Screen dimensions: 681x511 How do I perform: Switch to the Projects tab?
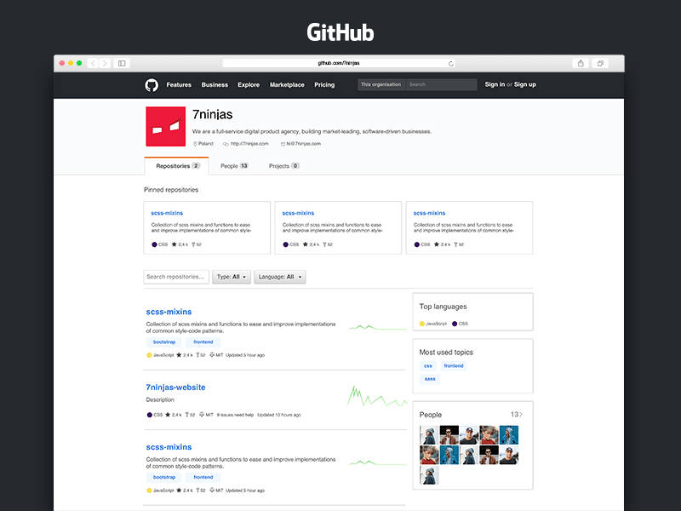[x=284, y=166]
